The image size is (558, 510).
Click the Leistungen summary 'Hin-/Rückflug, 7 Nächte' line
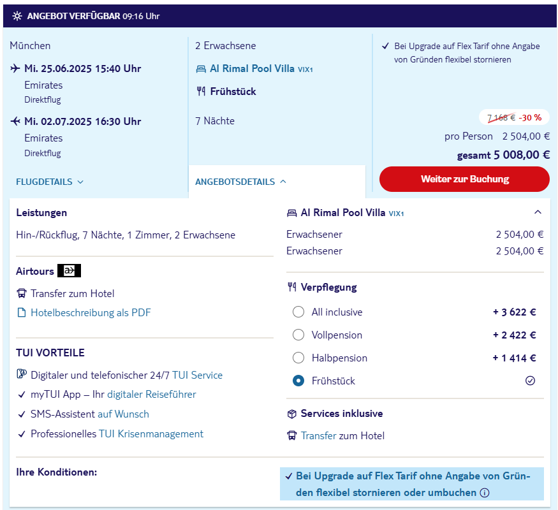126,235
